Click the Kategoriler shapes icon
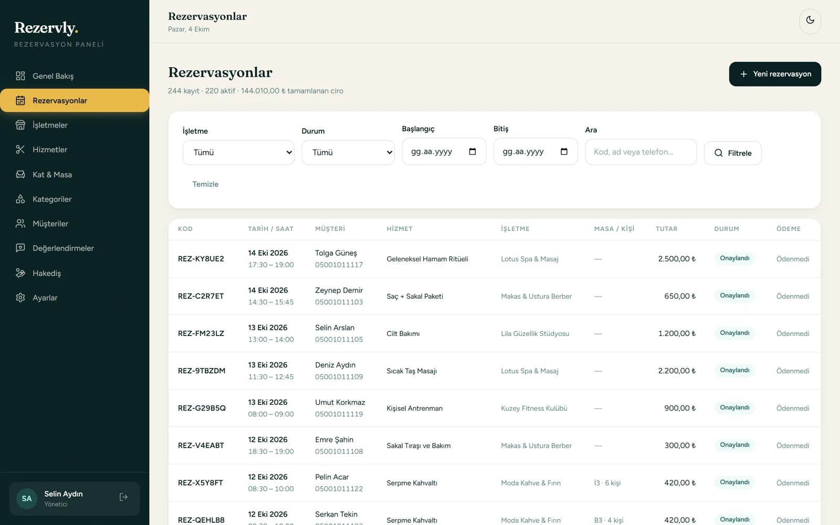This screenshot has height=525, width=840. pos(20,199)
